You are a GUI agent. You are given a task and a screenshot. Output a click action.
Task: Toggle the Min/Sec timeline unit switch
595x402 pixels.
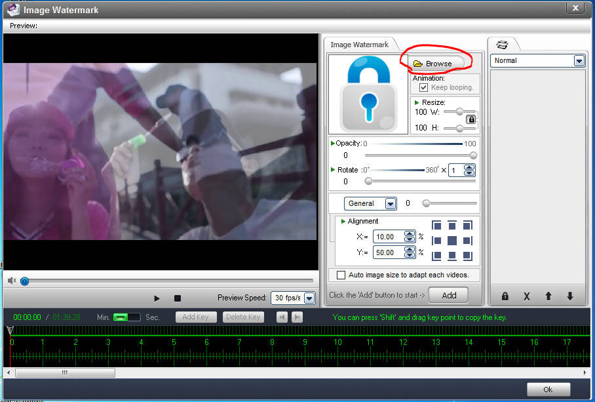[126, 317]
